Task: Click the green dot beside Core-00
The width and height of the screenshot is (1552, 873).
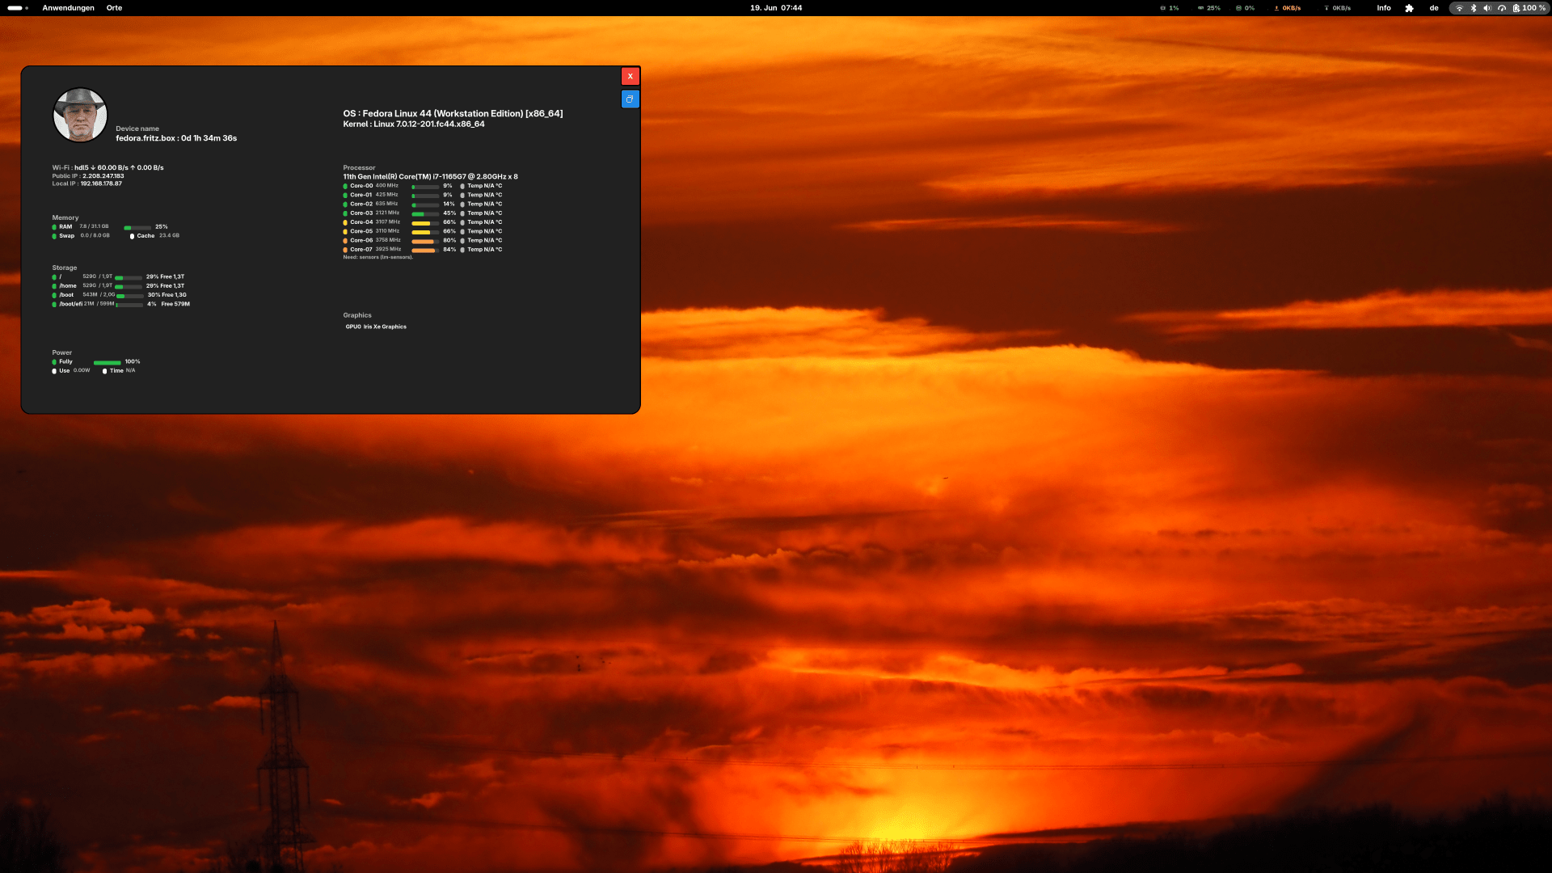Action: (345, 186)
